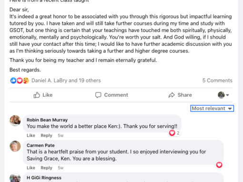The image size is (243, 182).
Task: Click Reply under Carmen Pate's comment
Action: tap(46, 168)
